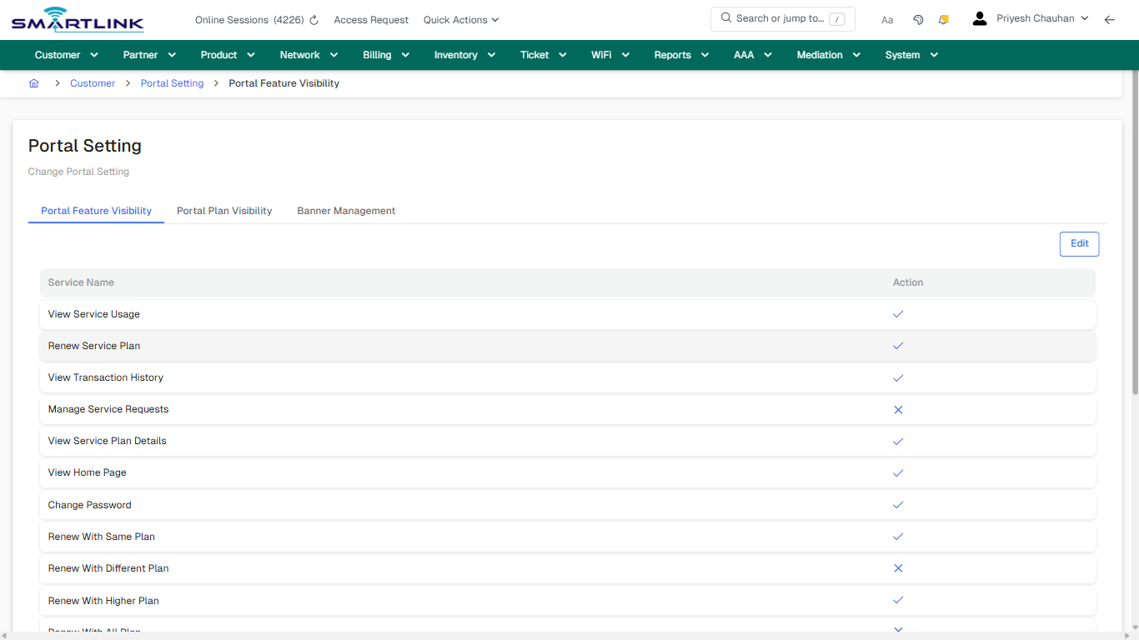1139x640 pixels.
Task: Switch to the Portal Plan Visibility tab
Action: point(223,211)
